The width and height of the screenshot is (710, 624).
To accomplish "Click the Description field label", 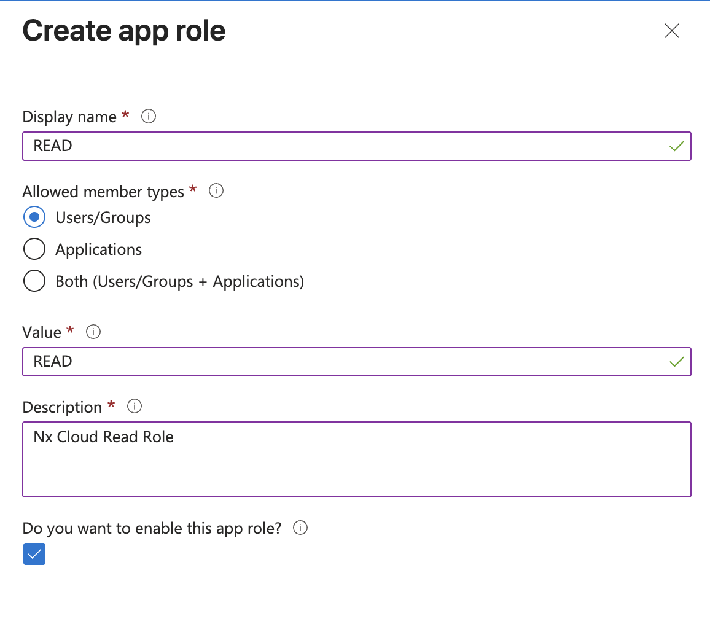I will click(x=62, y=407).
